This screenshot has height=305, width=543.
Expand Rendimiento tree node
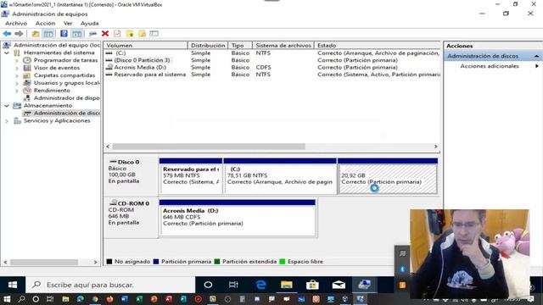pos(17,91)
